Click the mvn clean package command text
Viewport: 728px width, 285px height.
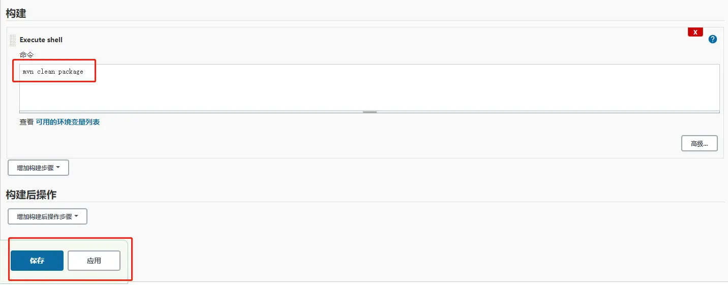53,72
